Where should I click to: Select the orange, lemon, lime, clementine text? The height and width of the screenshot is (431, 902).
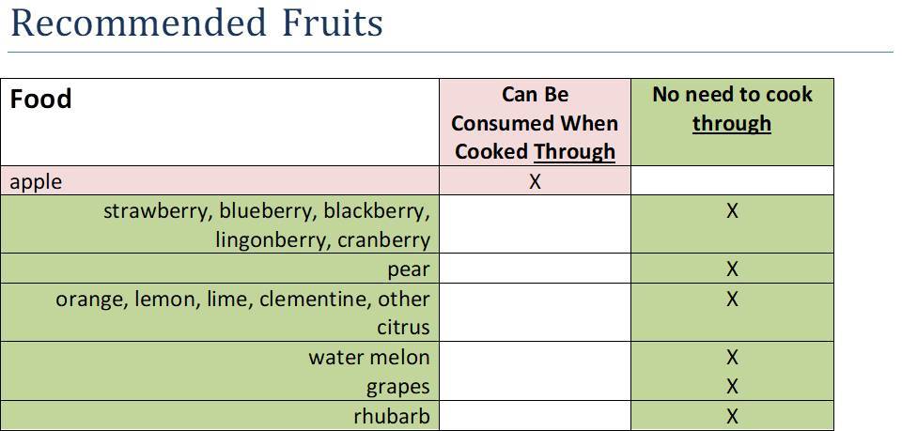point(242,300)
